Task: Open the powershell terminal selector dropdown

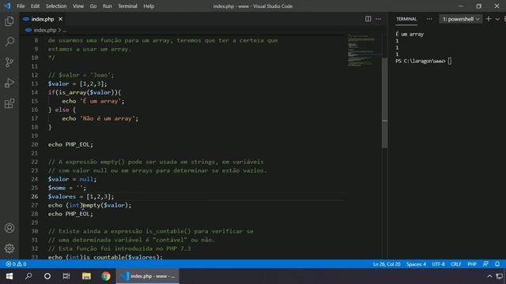Action: (x=460, y=19)
